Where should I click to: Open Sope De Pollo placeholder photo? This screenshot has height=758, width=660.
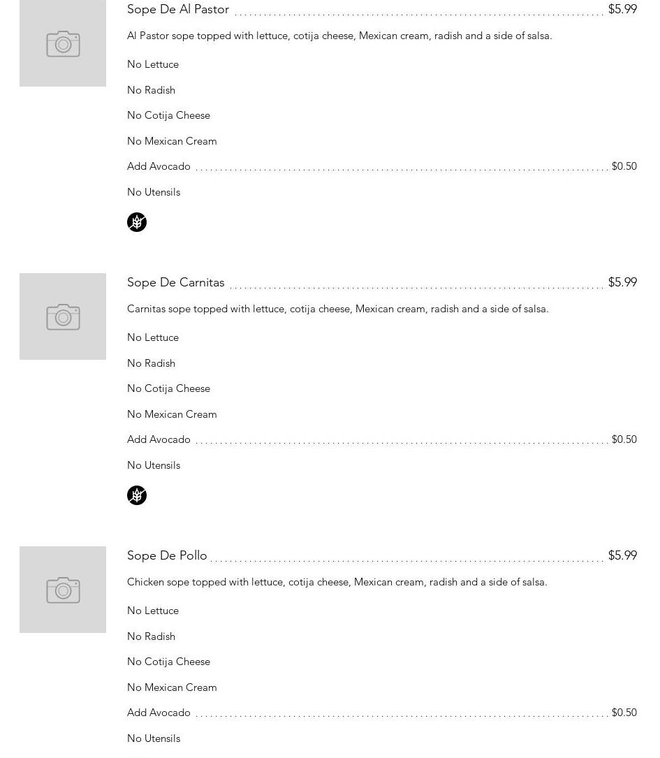click(x=63, y=590)
